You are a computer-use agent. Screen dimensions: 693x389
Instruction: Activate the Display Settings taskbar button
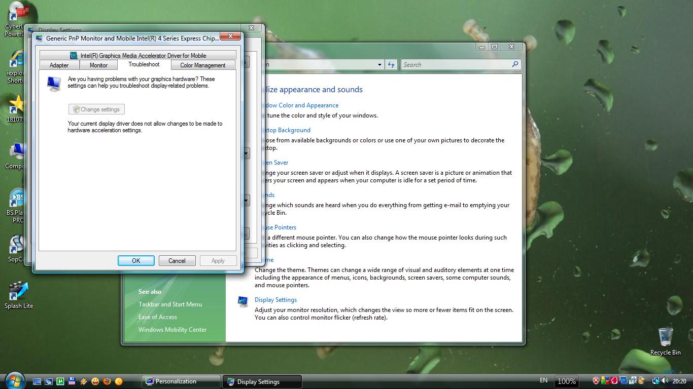coord(262,381)
